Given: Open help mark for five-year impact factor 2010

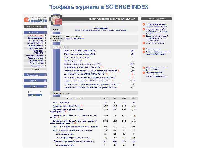Looking at the screenshot, I should tap(102, 67).
